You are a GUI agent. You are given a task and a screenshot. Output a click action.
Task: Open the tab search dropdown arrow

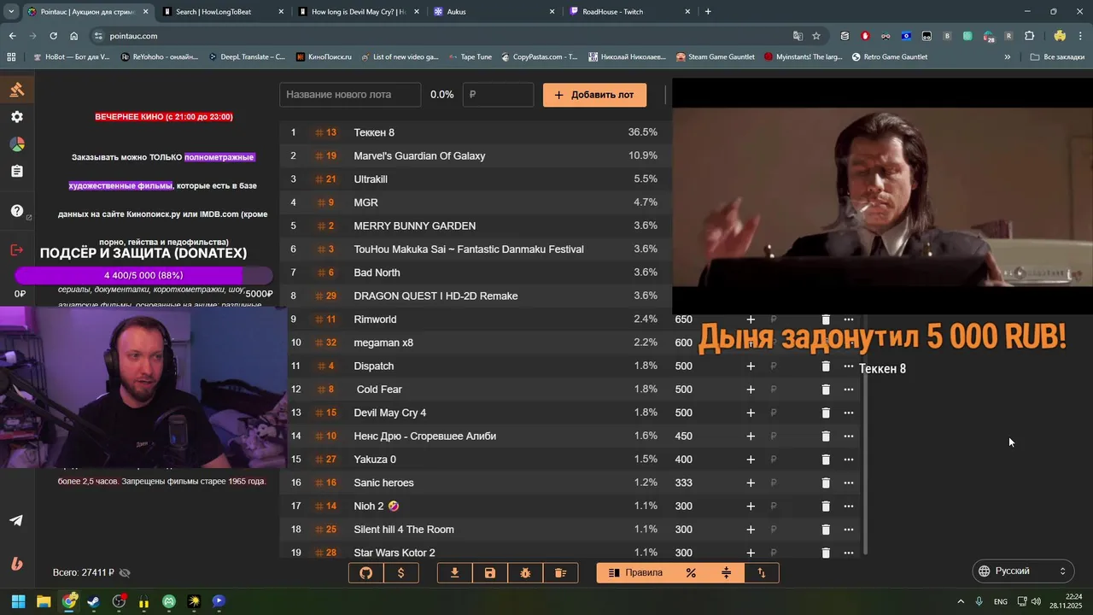(11, 12)
